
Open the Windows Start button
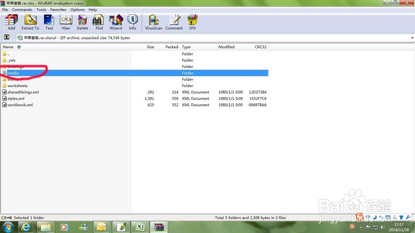coord(8,227)
